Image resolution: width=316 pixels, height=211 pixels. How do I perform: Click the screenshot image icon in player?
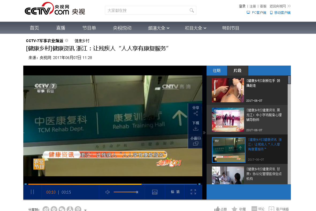(x=155, y=192)
